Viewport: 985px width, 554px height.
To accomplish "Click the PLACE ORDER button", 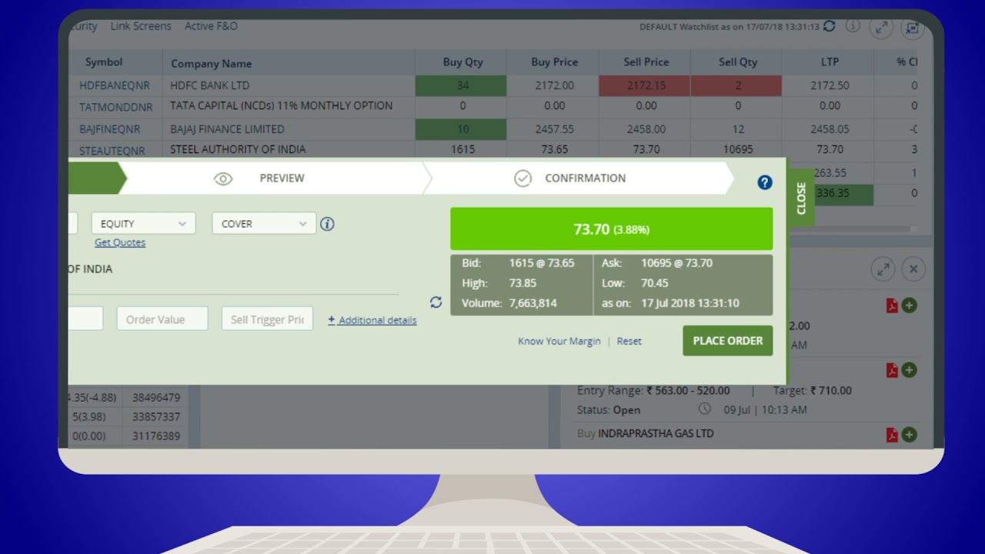I will [x=728, y=341].
